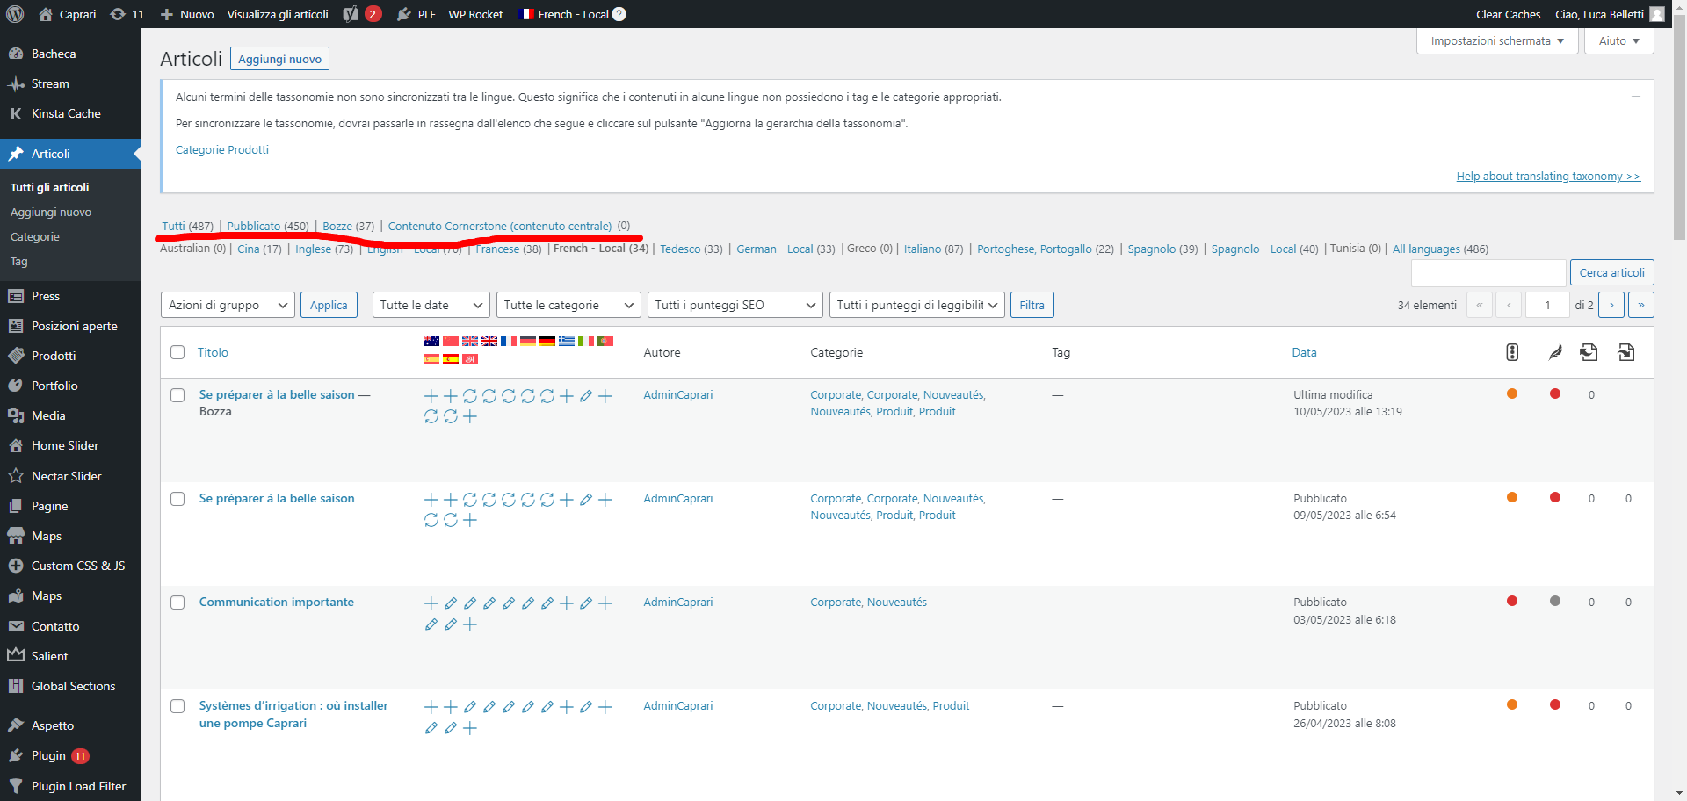Click the Australian flag in the table header

(x=431, y=341)
